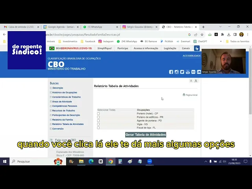Click the address bar URL
Viewport: 252px width, 189px height.
(83, 35)
